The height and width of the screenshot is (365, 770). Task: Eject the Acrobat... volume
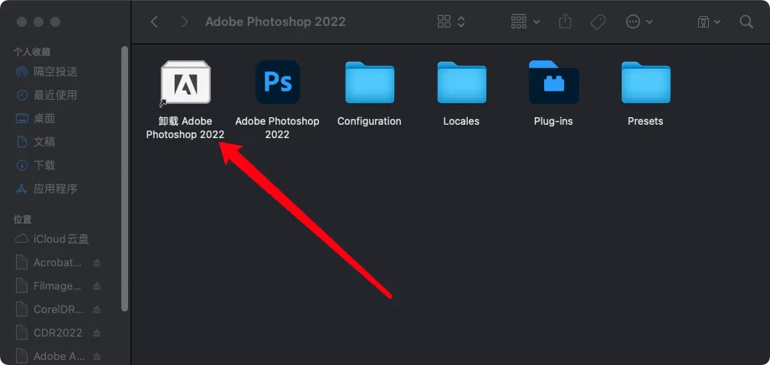(x=97, y=262)
